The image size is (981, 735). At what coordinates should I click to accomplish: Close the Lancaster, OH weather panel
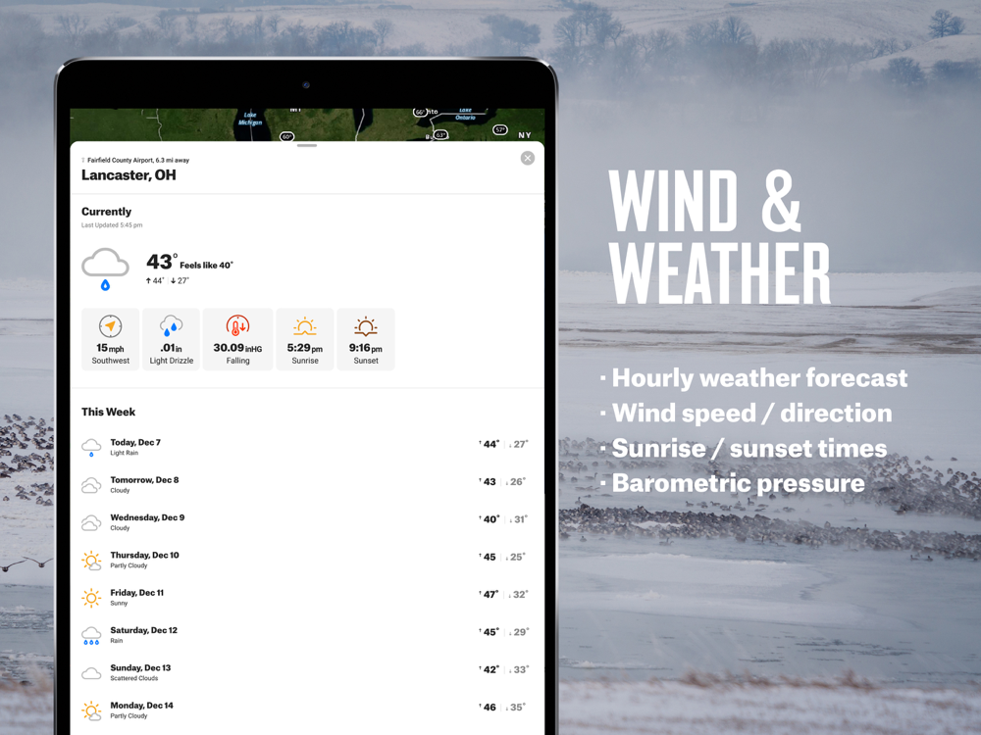528,158
